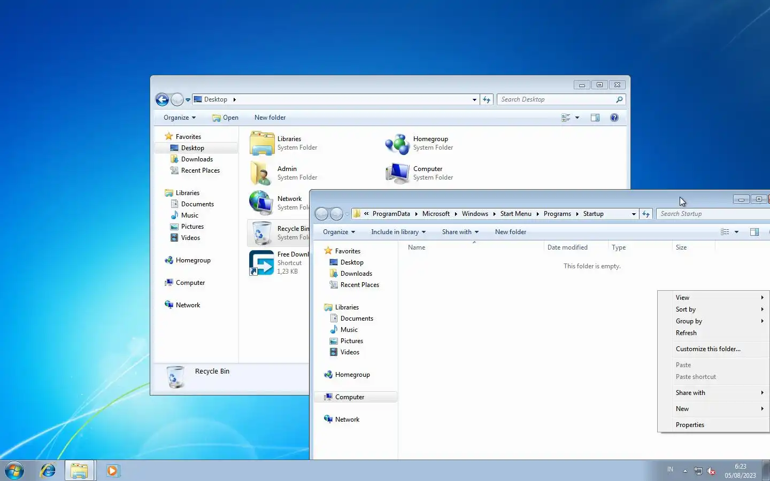Viewport: 770px width, 481px height.
Task: Show hidden system tray icons
Action: click(685, 471)
